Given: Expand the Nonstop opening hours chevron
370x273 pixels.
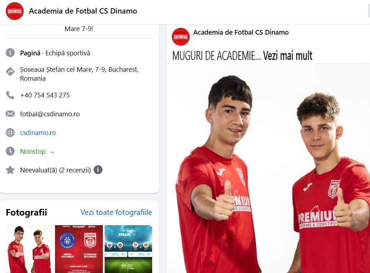Looking at the screenshot, I should tap(52, 152).
